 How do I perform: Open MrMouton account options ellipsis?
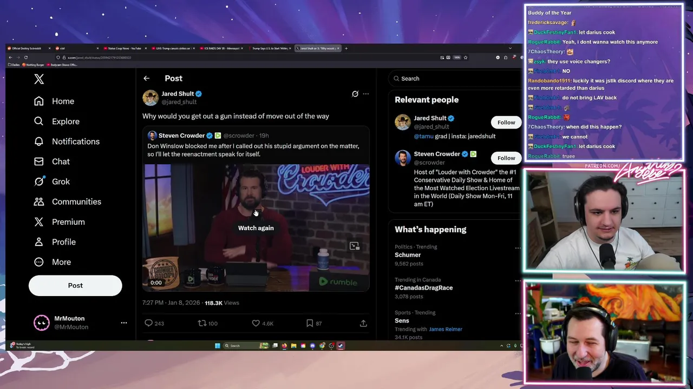click(124, 323)
